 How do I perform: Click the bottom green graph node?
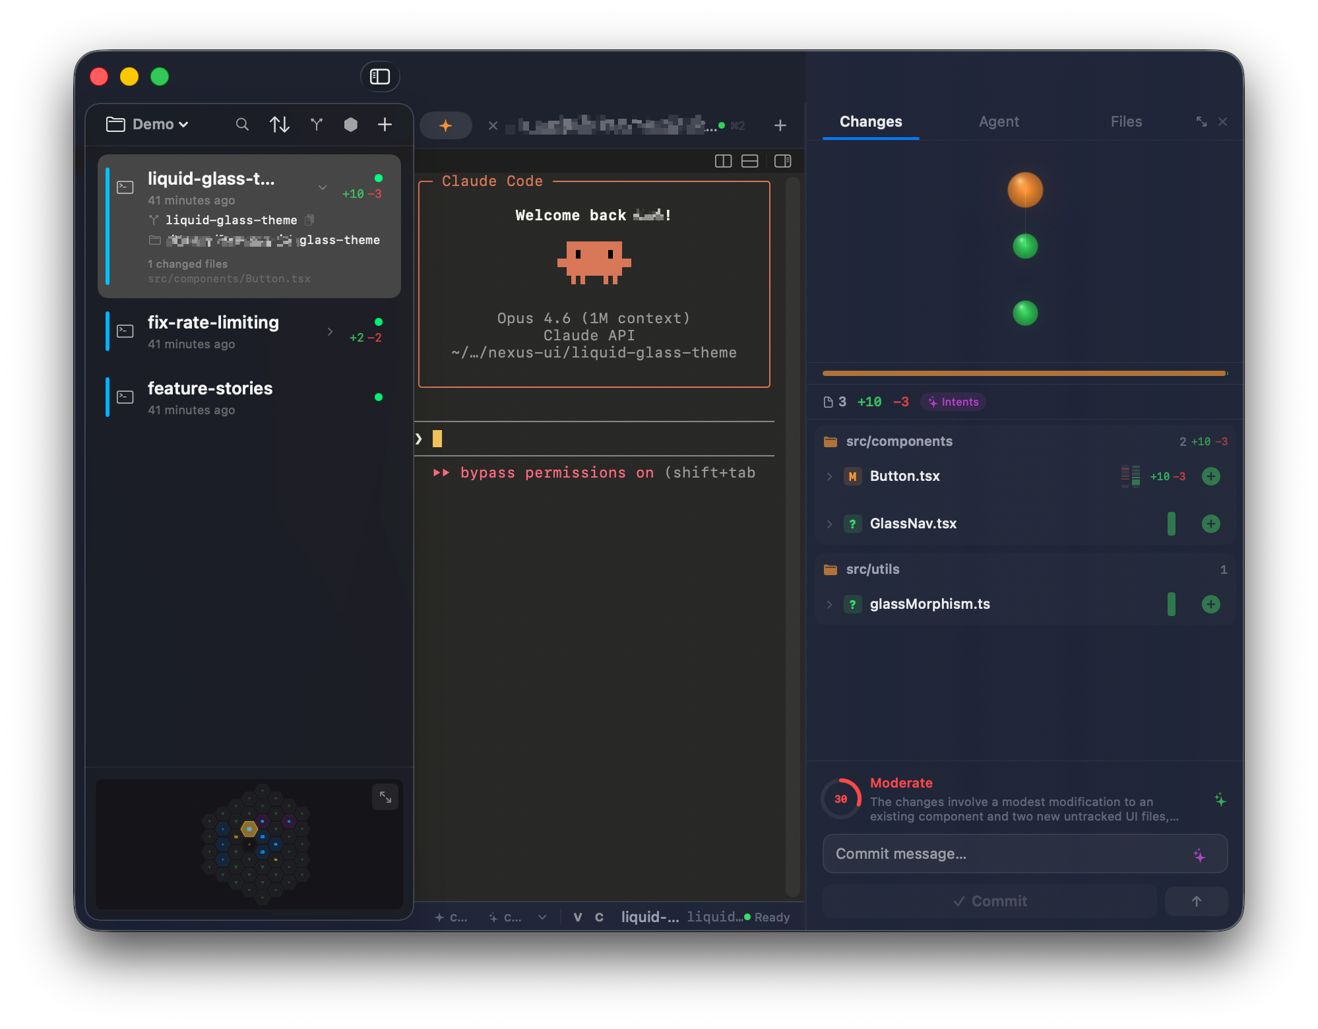1025,313
